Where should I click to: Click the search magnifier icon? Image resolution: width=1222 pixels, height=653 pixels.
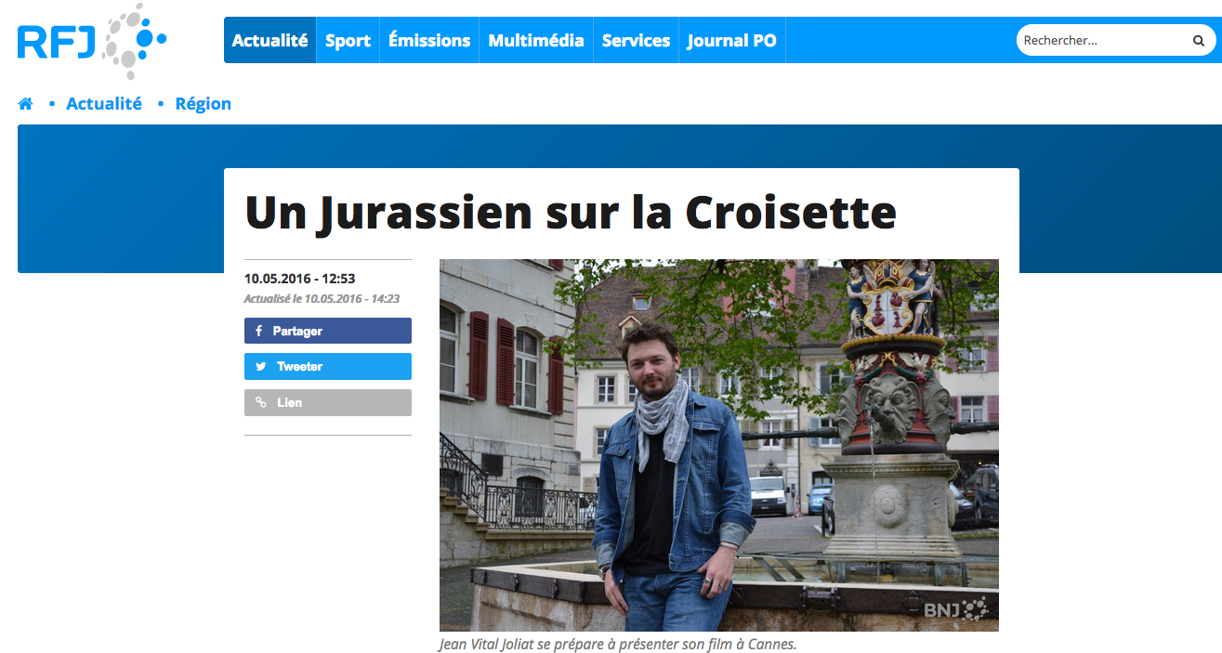pos(1199,41)
